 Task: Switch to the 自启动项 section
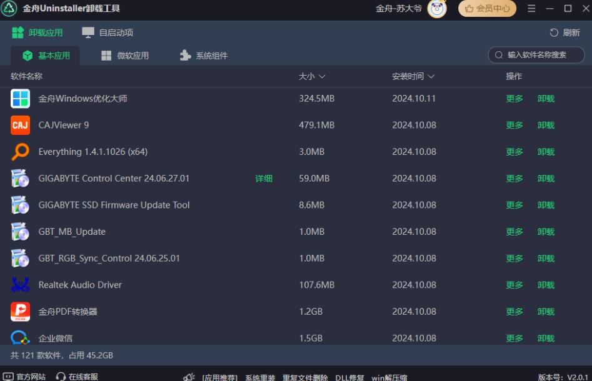click(x=108, y=33)
